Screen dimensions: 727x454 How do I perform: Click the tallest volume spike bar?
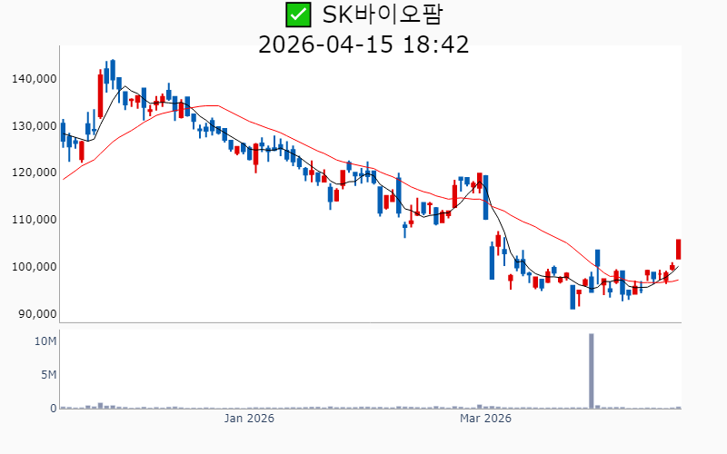591,370
